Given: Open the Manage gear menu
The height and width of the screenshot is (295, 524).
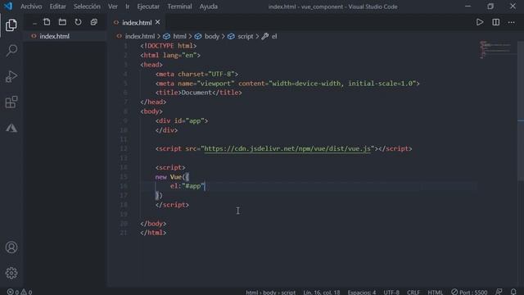Looking at the screenshot, I should tap(11, 273).
